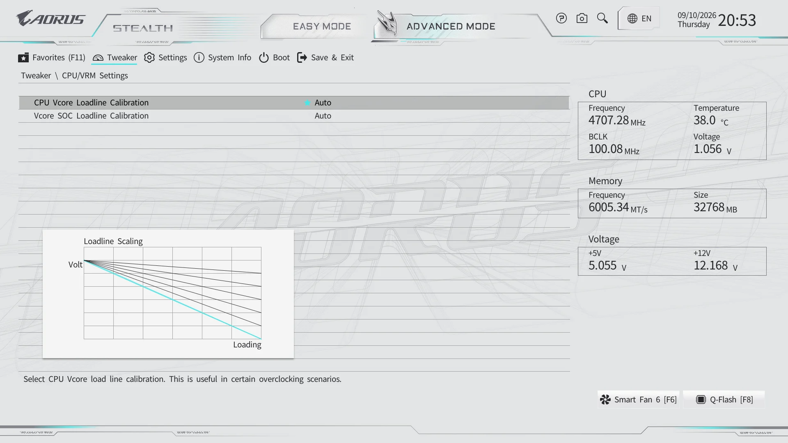Click the Boot power icon

point(264,57)
